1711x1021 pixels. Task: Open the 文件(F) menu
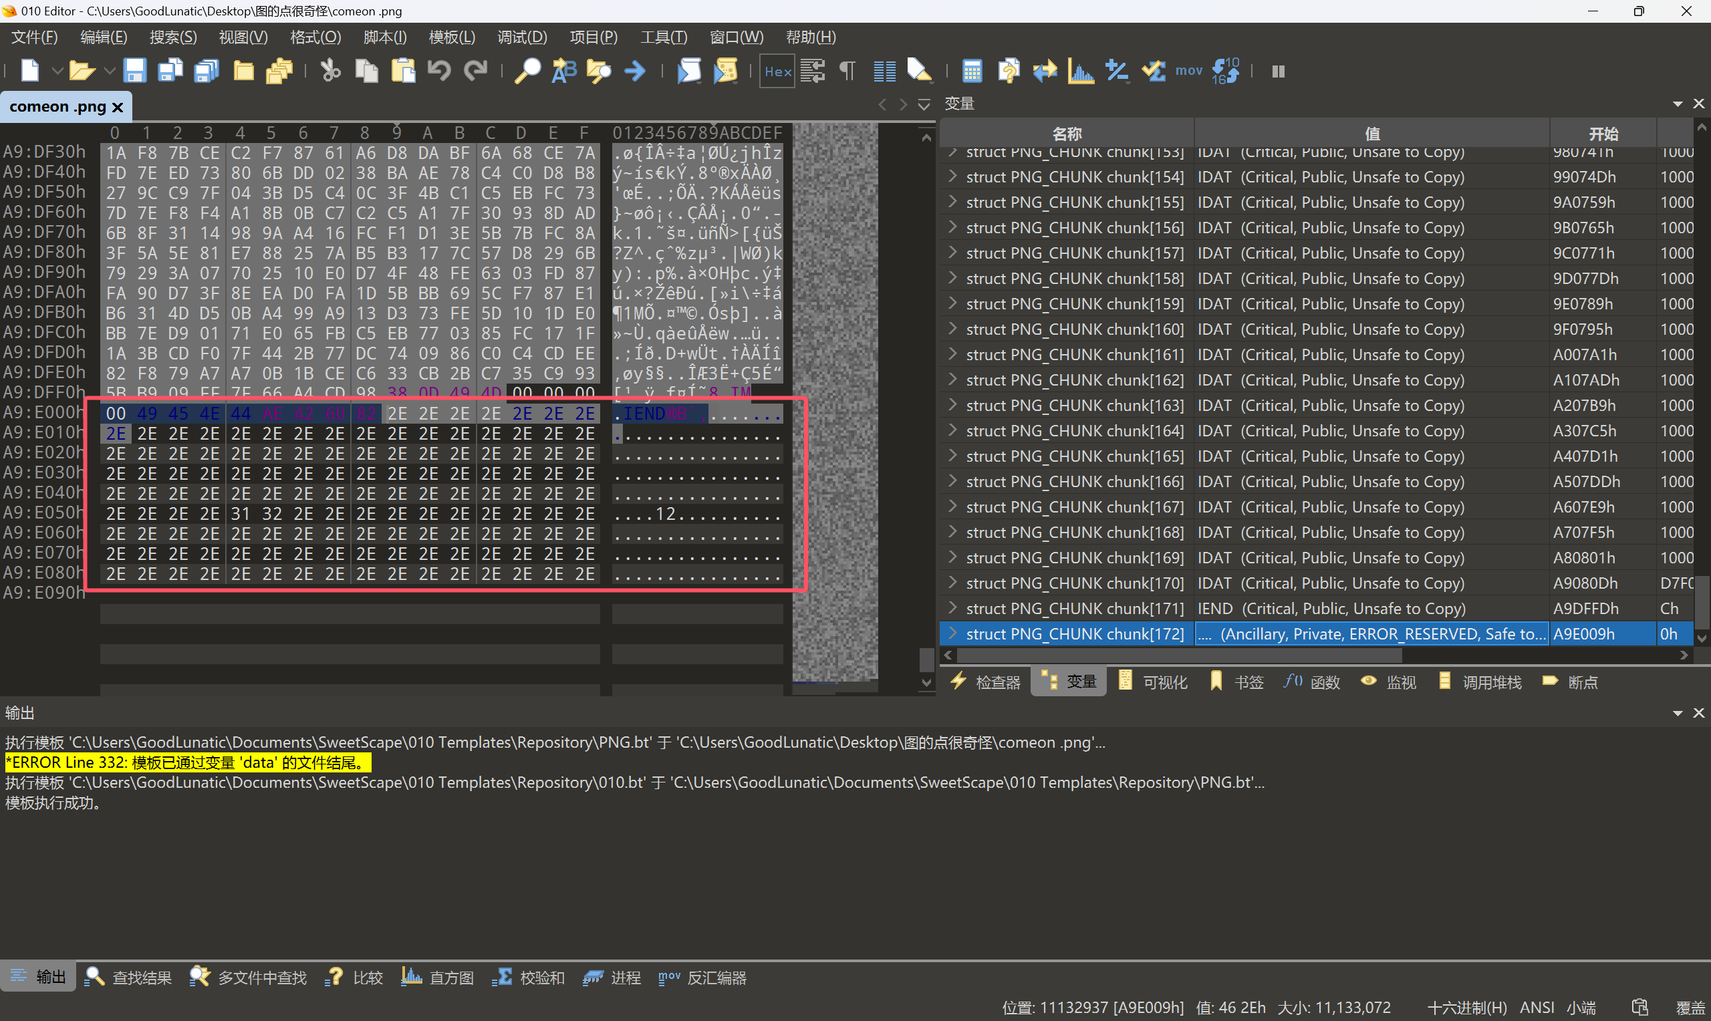34,37
